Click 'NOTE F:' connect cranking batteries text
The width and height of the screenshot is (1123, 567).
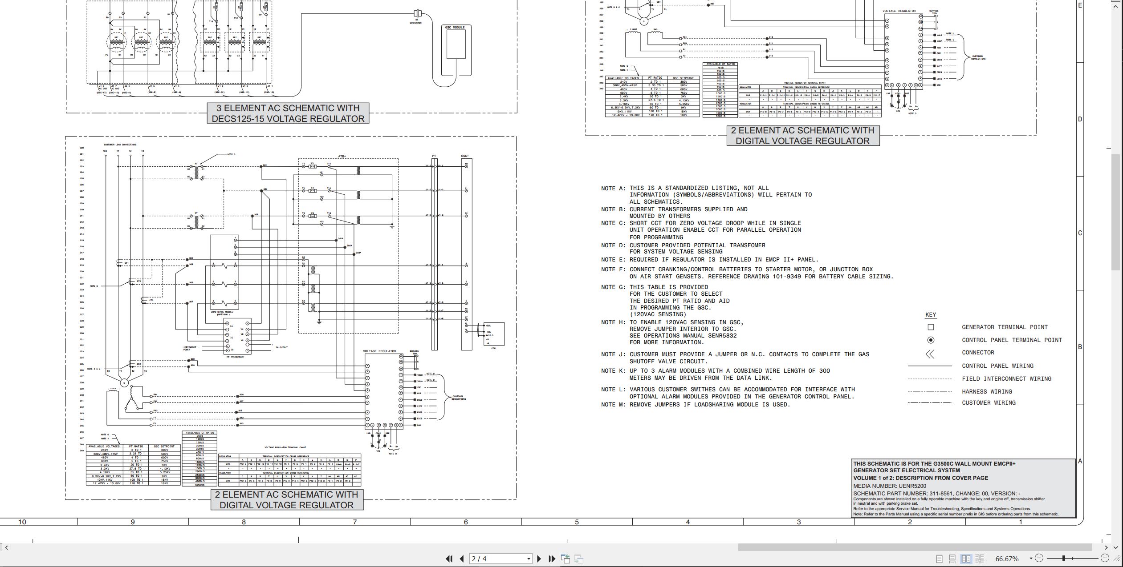point(747,273)
